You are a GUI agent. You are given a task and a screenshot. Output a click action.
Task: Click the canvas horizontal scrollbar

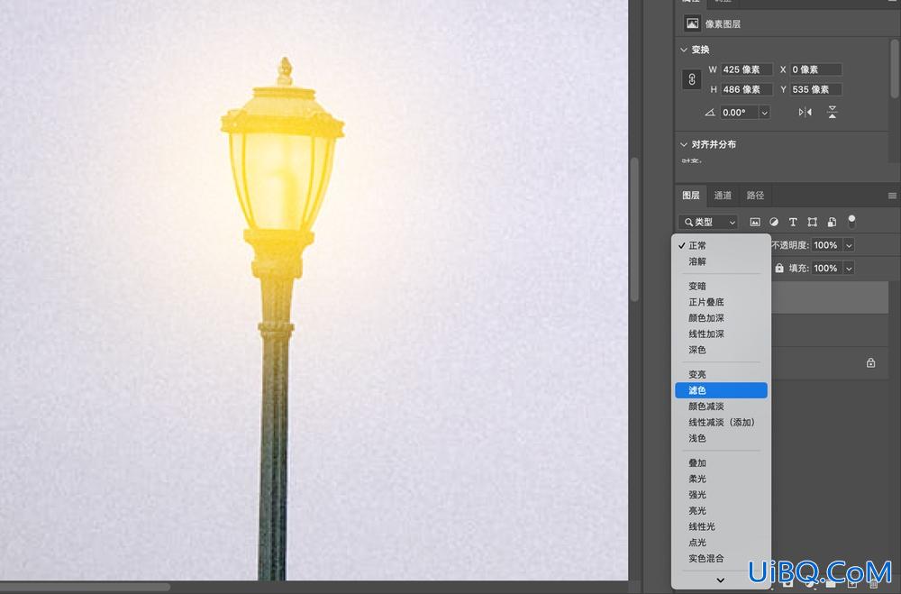tap(85, 587)
